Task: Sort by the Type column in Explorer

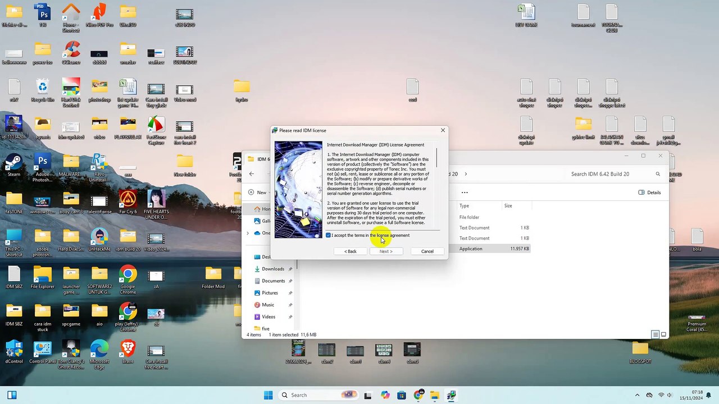Action: coord(464,206)
